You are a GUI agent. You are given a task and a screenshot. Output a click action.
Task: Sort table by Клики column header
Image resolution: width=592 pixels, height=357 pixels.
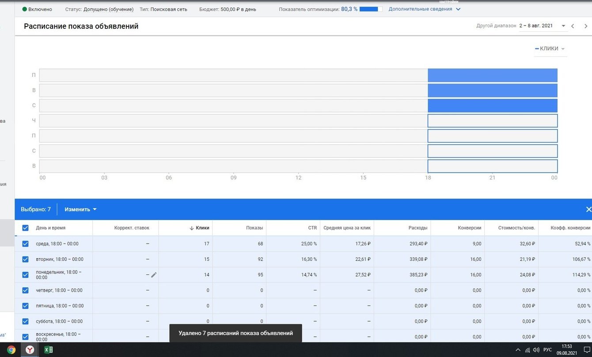202,228
